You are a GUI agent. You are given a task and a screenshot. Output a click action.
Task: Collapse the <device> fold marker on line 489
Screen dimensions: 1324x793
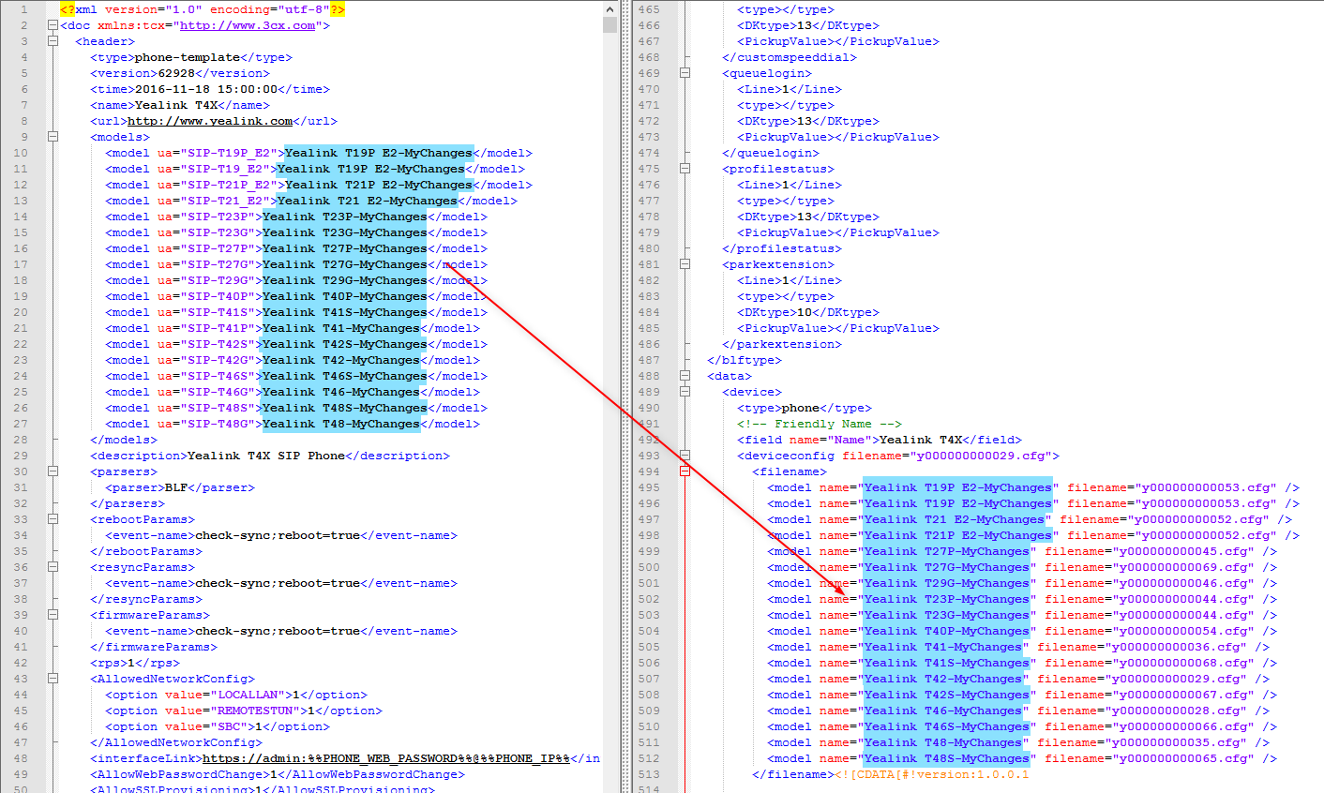coord(685,392)
